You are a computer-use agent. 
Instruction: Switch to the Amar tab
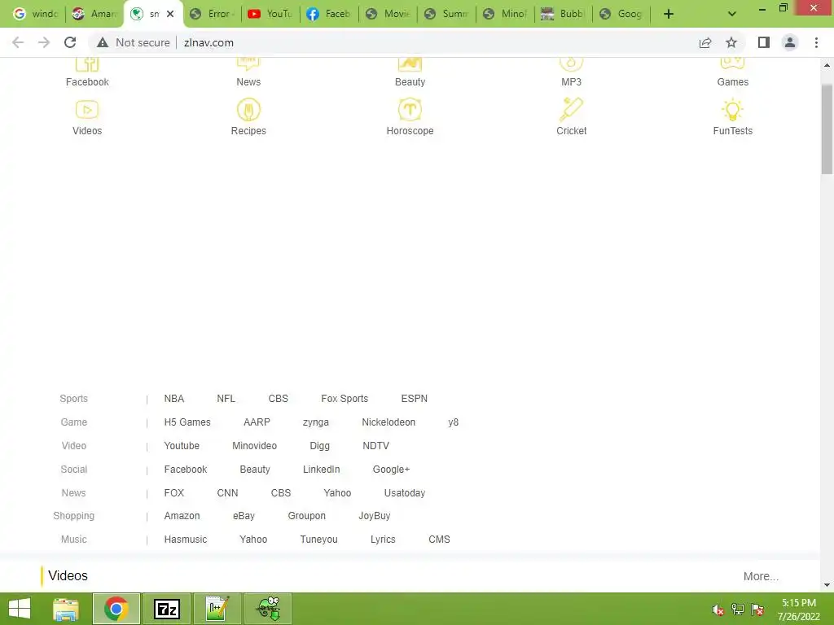[94, 14]
